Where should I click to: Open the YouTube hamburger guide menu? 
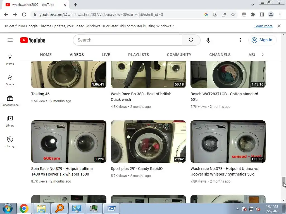10,40
